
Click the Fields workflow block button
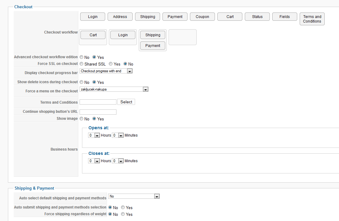[284, 17]
